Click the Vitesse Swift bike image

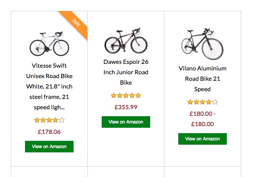pos(49,43)
